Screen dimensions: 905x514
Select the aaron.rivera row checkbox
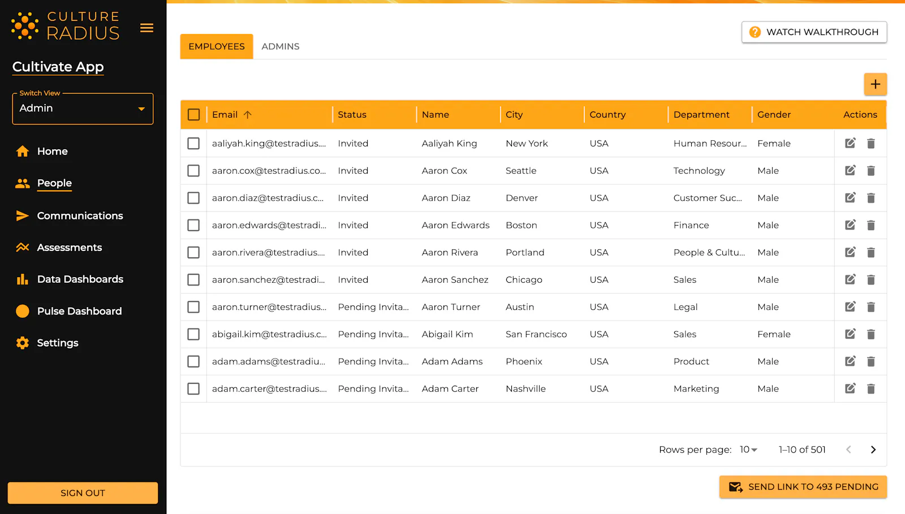click(x=193, y=252)
